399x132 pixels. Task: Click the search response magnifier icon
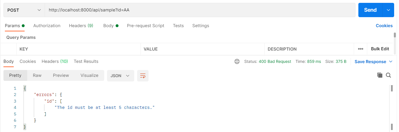(388, 75)
